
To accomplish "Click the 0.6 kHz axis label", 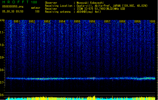I will tap(2, 95).
